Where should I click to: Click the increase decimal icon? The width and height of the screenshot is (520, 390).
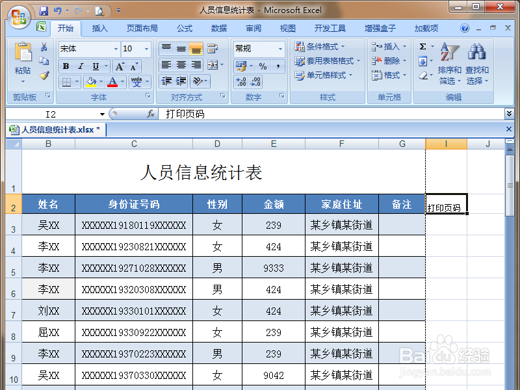[239, 81]
